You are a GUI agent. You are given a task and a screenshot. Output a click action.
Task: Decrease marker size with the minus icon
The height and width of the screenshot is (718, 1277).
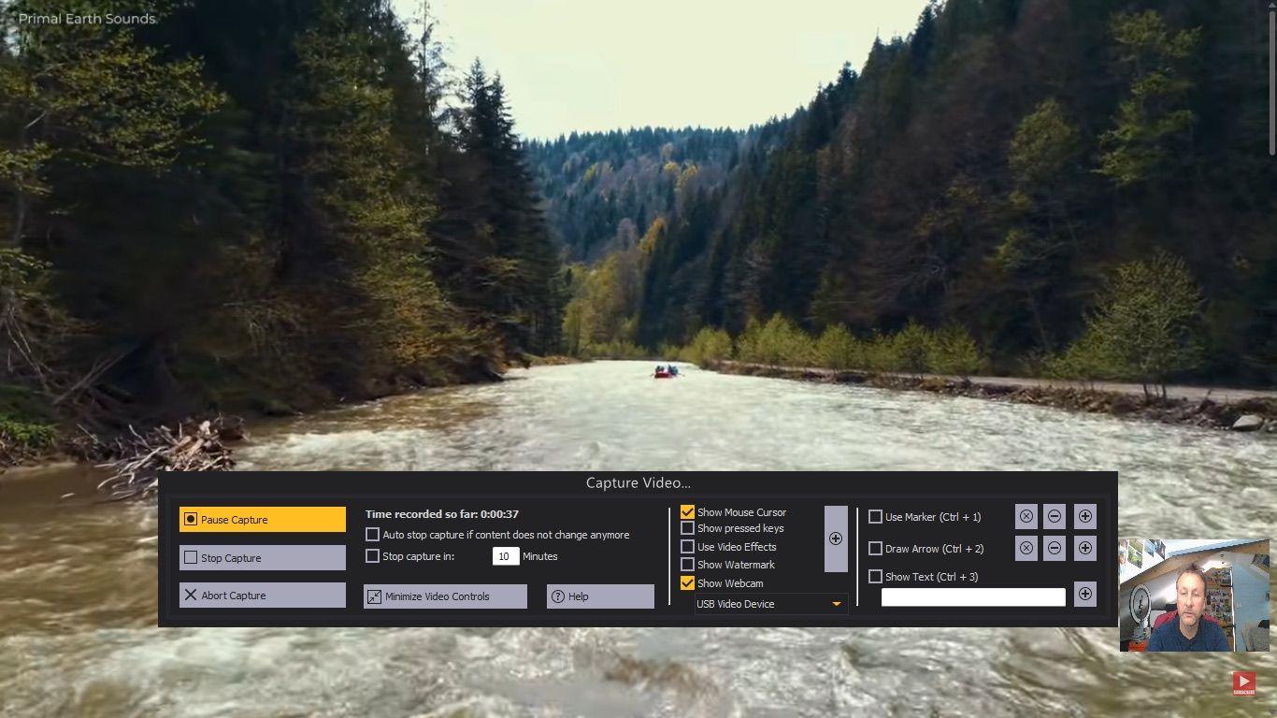[1055, 516]
